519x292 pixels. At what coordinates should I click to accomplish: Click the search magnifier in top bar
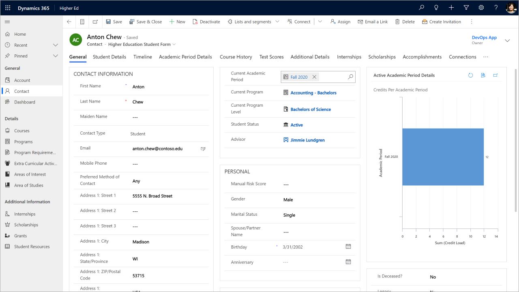[422, 8]
